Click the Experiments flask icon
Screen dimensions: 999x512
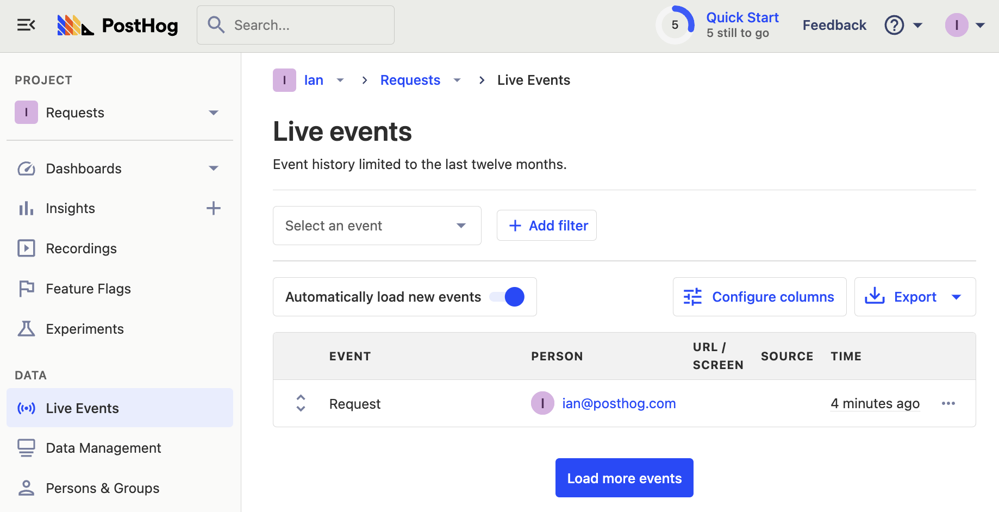tap(26, 328)
